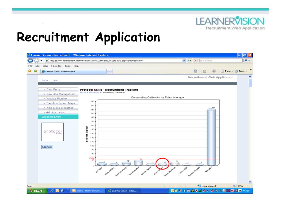The width and height of the screenshot is (281, 211).
Task: Open the Tools menu in menu bar
Action: point(68,66)
